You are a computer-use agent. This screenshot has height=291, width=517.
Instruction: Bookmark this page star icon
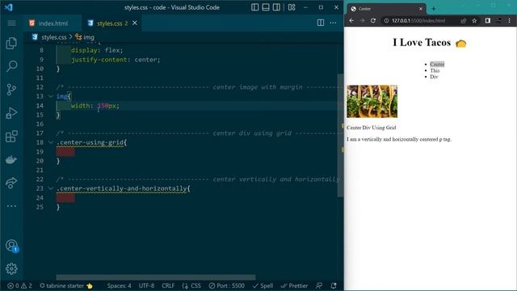tap(474, 20)
